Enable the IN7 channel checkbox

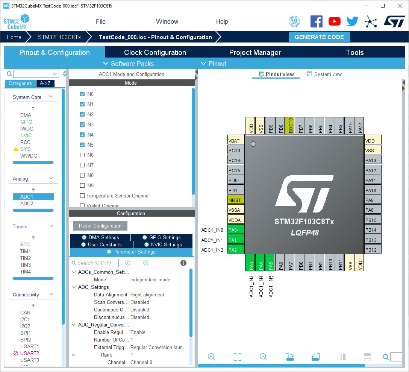pos(82,165)
